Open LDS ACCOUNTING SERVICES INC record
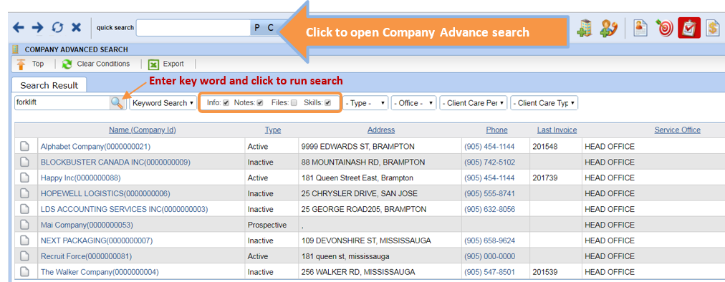This screenshot has width=725, height=282. point(125,210)
